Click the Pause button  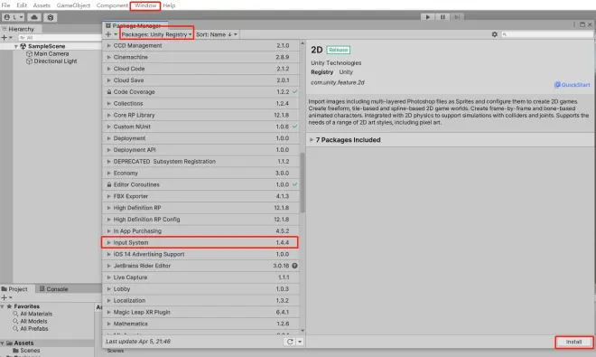click(x=442, y=17)
